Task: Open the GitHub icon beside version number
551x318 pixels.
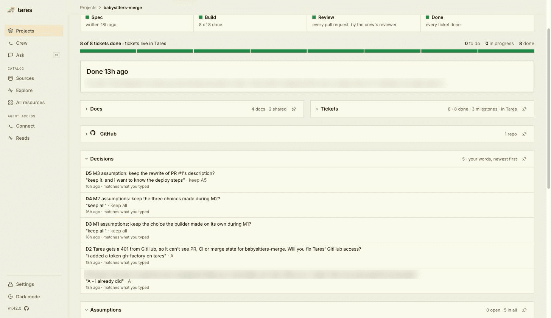Action: [26, 309]
